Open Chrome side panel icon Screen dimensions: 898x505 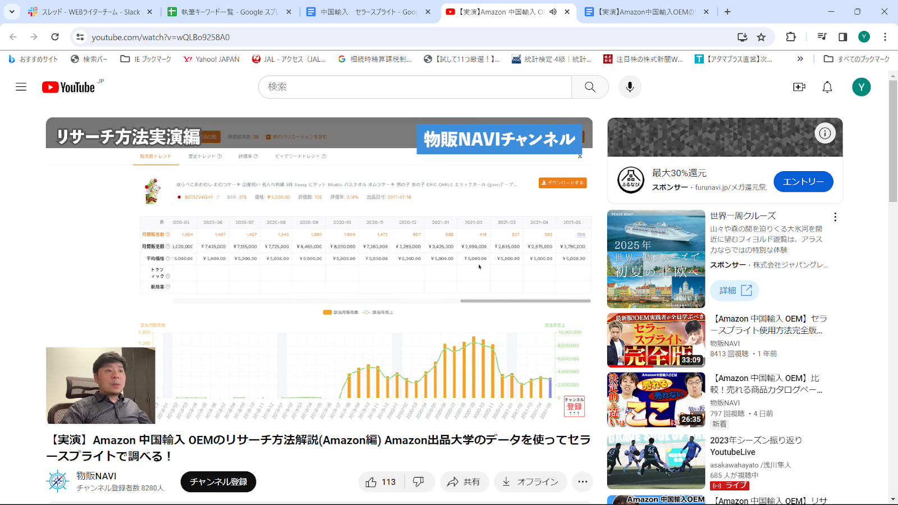[x=842, y=37]
